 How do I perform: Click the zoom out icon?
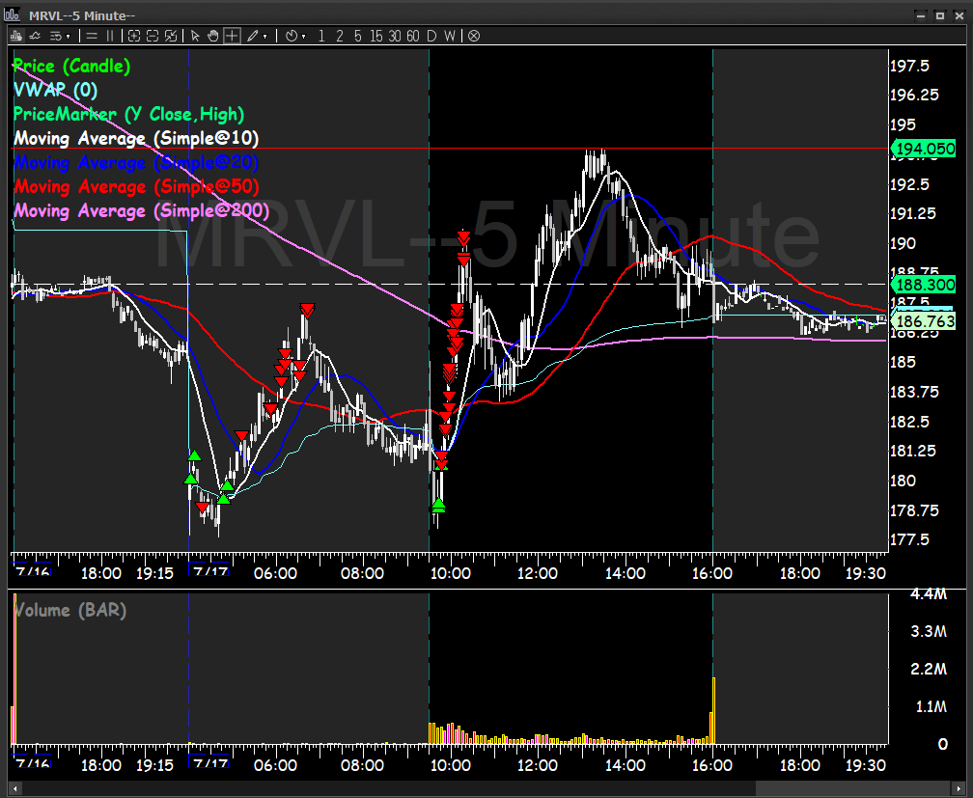click(153, 36)
